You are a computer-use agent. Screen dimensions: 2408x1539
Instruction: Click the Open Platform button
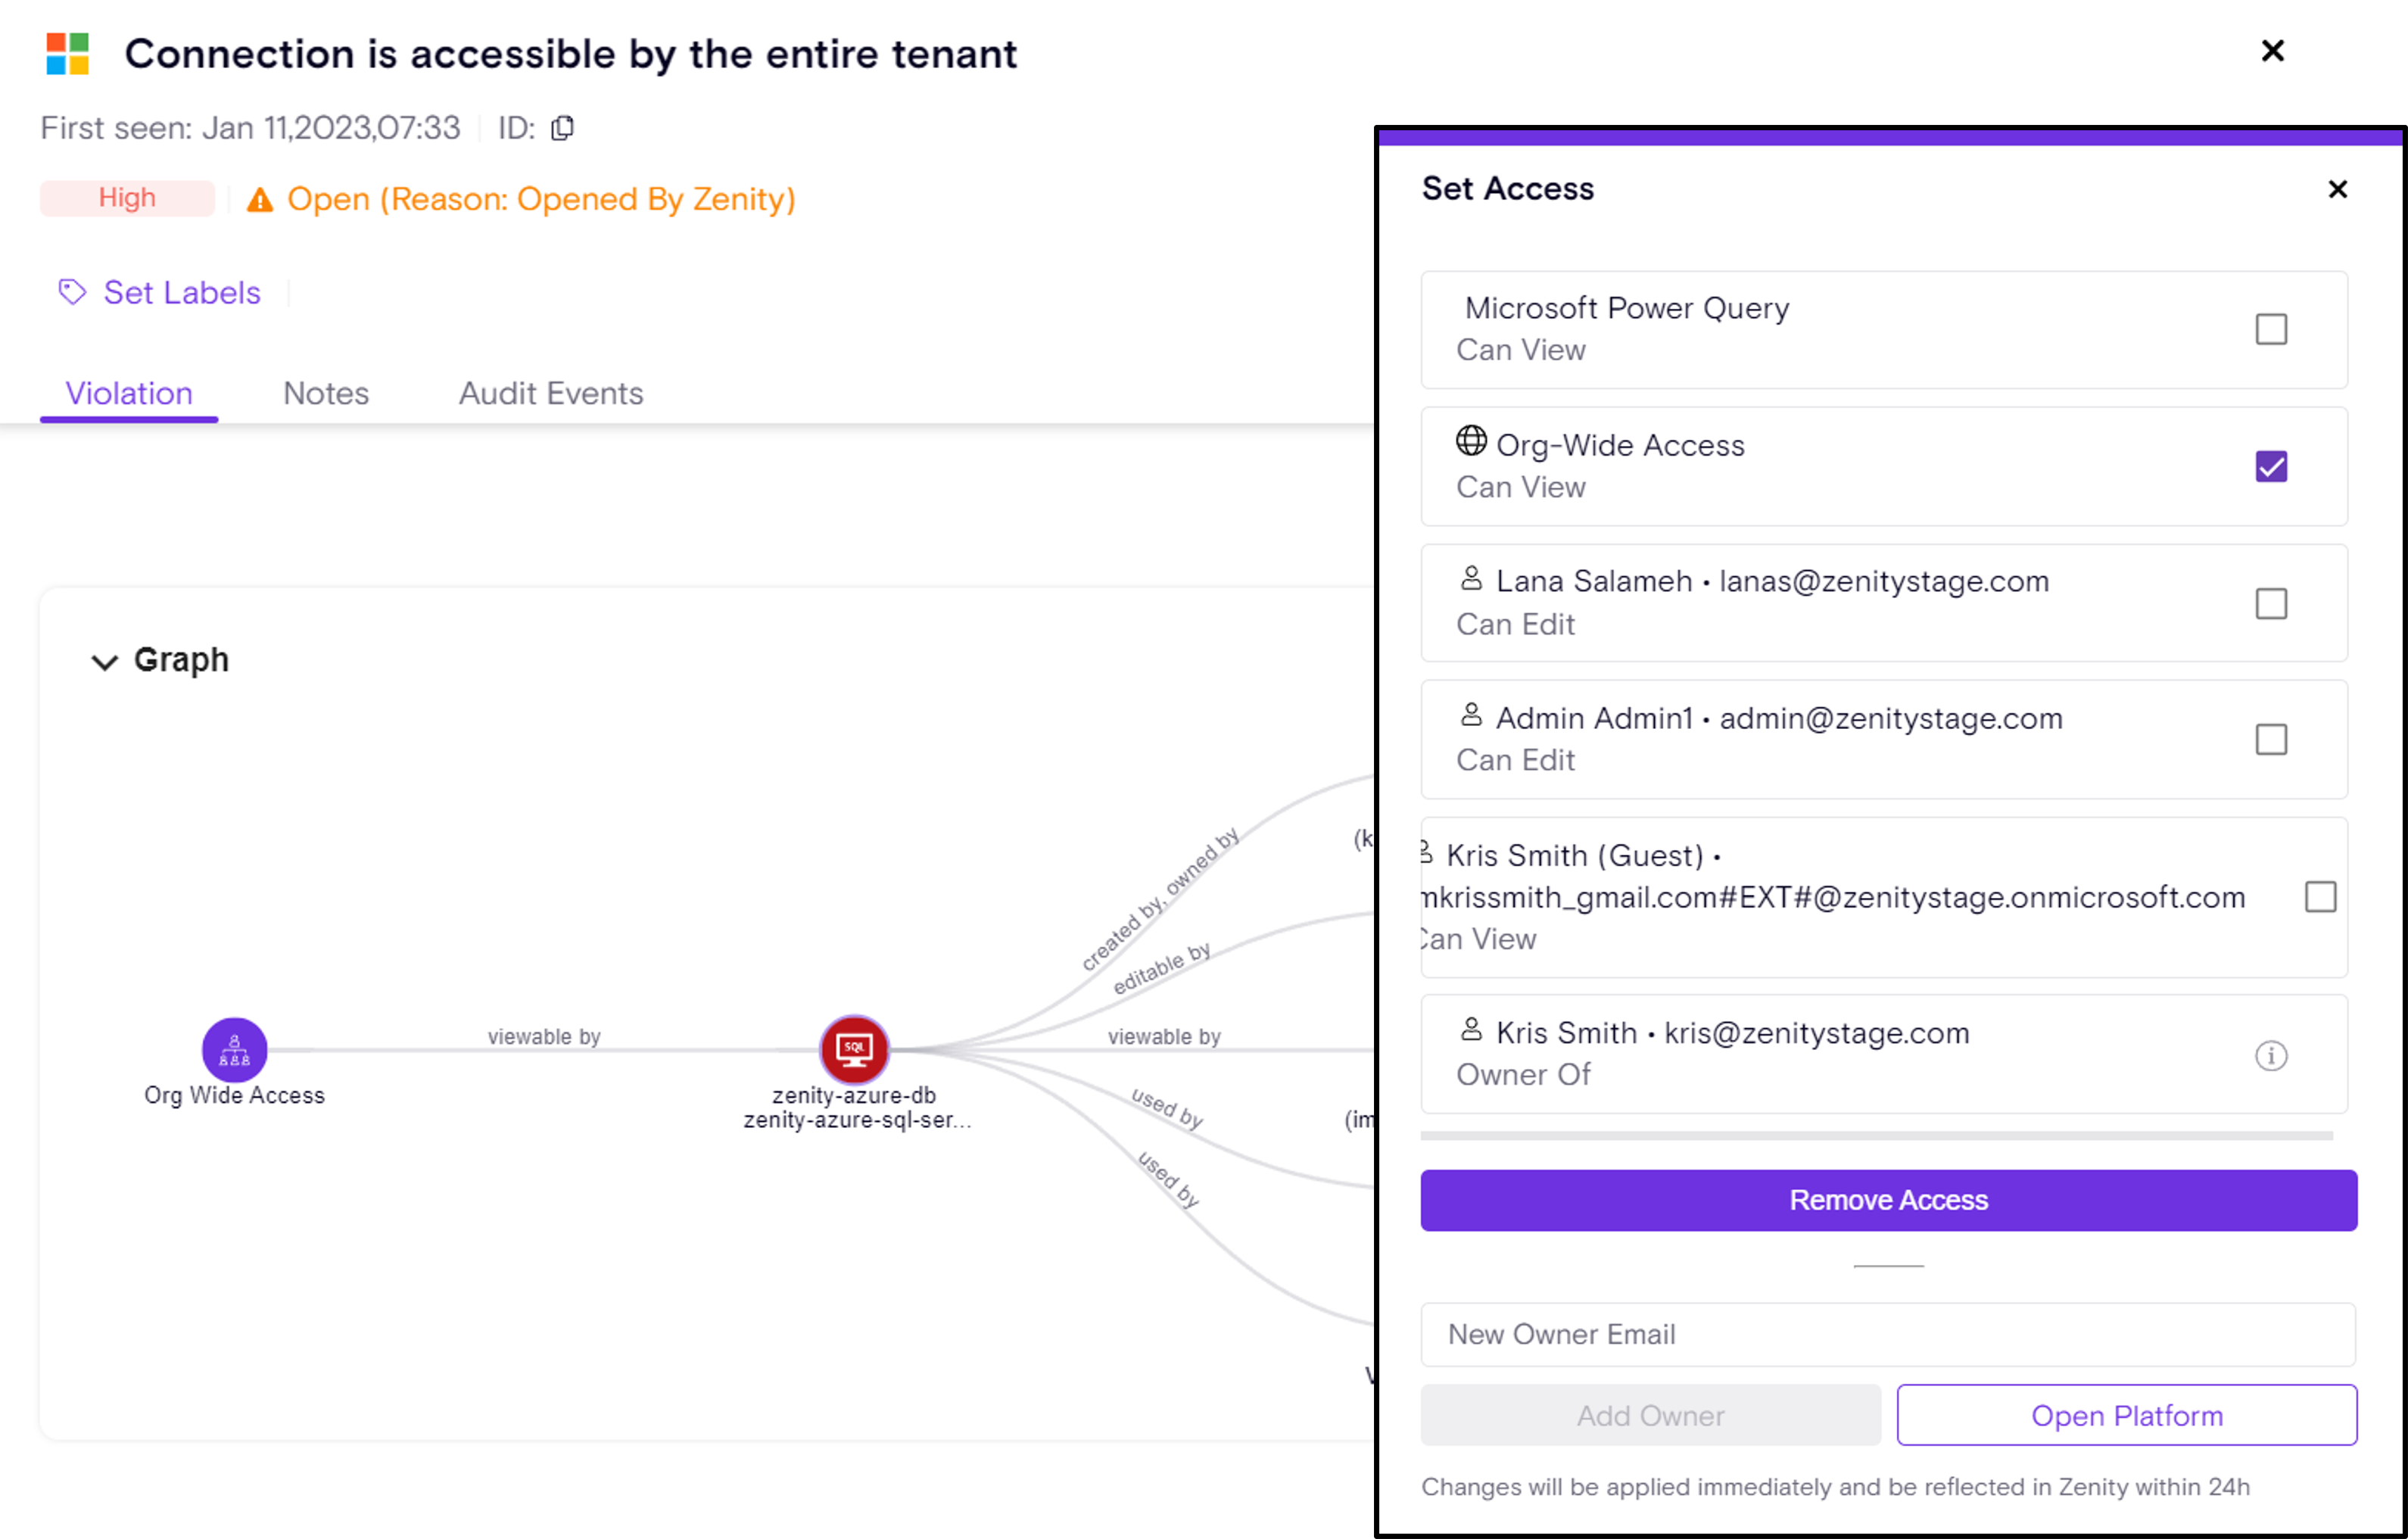click(2126, 1415)
